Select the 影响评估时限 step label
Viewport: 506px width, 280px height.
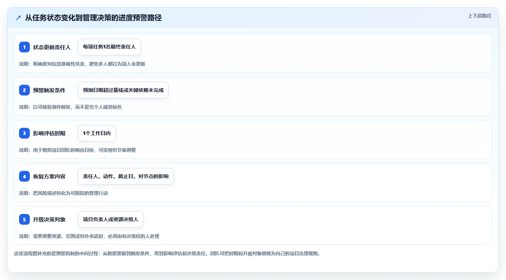click(x=49, y=133)
